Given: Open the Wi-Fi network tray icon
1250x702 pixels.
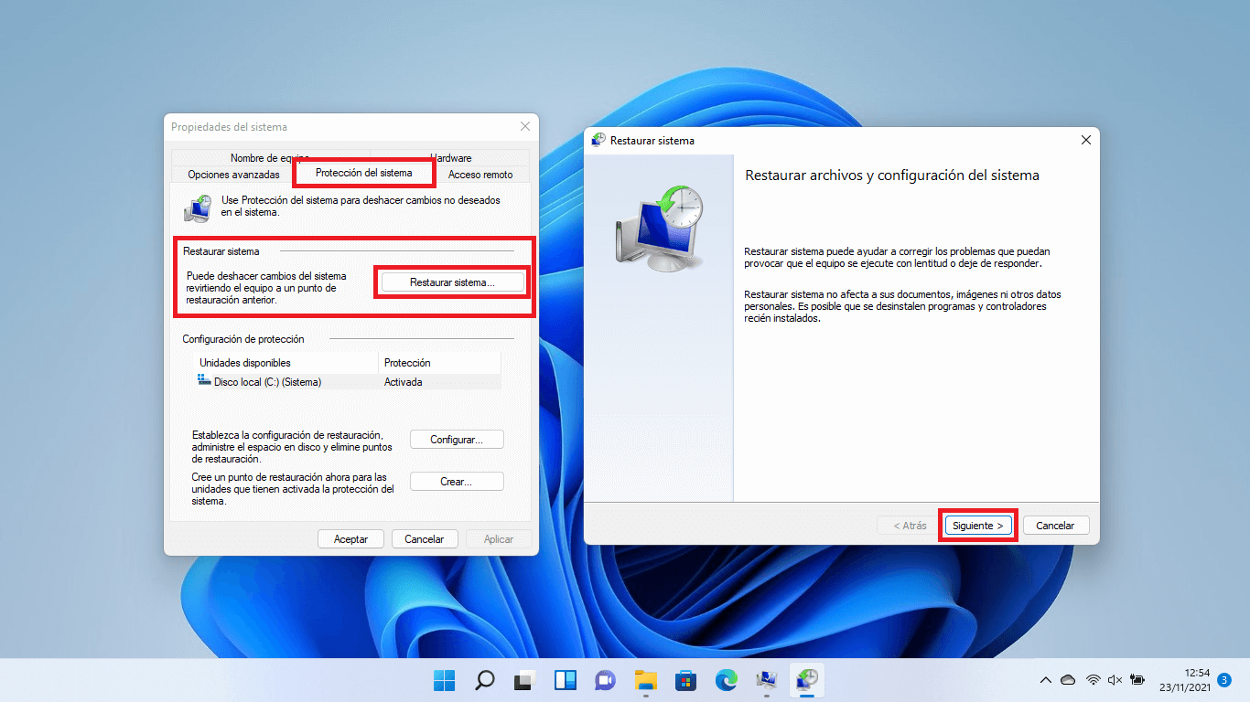Looking at the screenshot, I should point(1093,680).
